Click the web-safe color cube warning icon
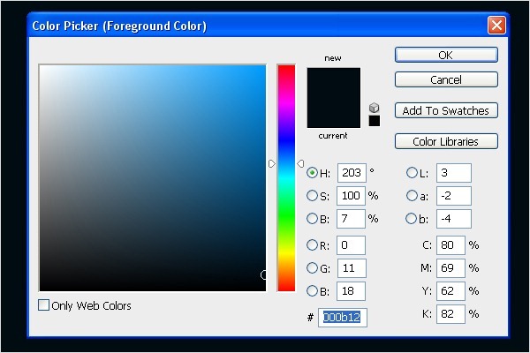The height and width of the screenshot is (353, 530). [x=375, y=108]
